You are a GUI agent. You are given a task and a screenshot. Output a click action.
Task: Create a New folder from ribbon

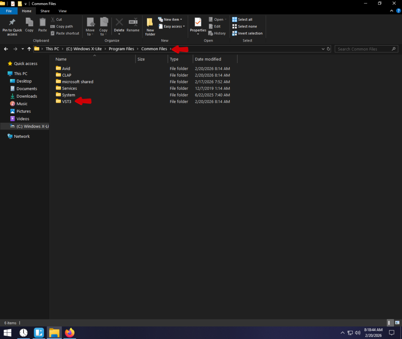pyautogui.click(x=150, y=27)
